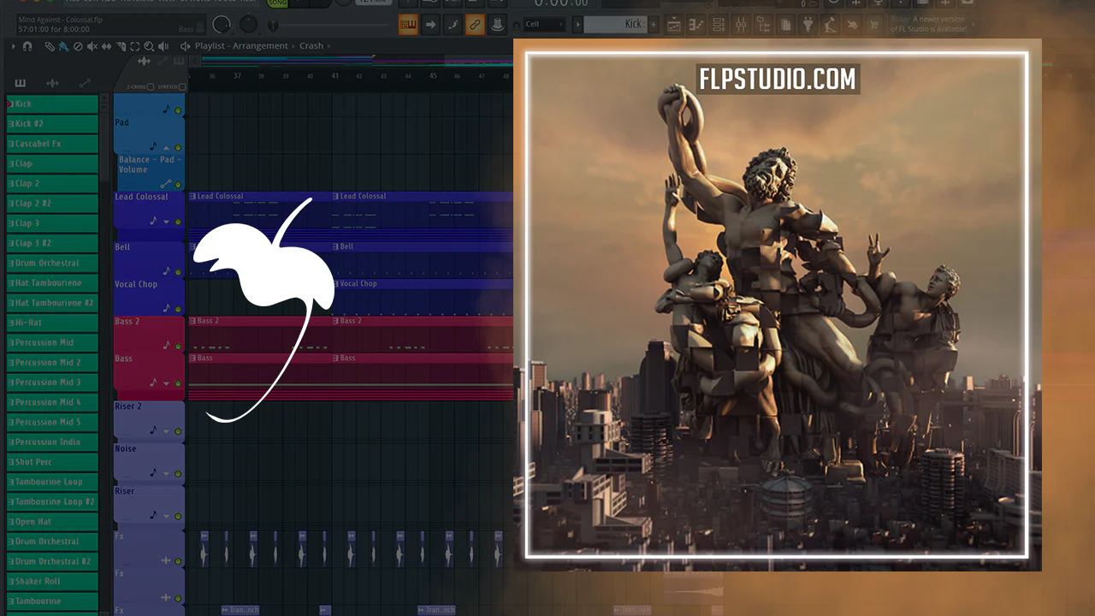Toggle the orange multilink chain button
The width and height of the screenshot is (1095, 616).
(476, 25)
